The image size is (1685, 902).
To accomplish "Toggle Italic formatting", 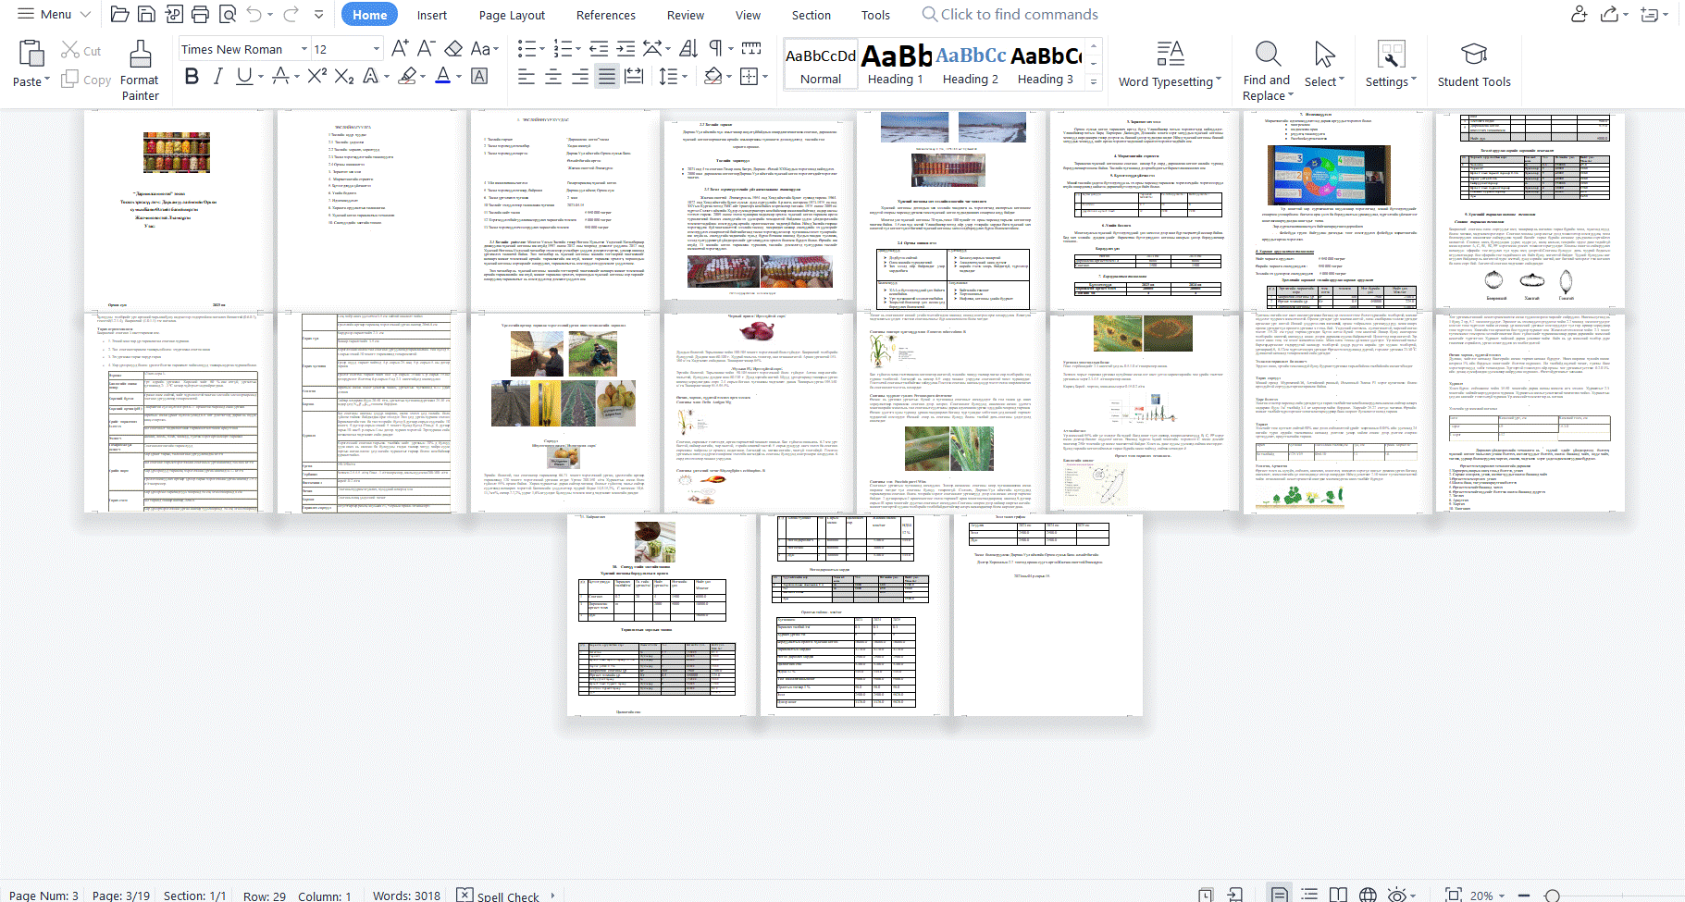I will coord(217,76).
